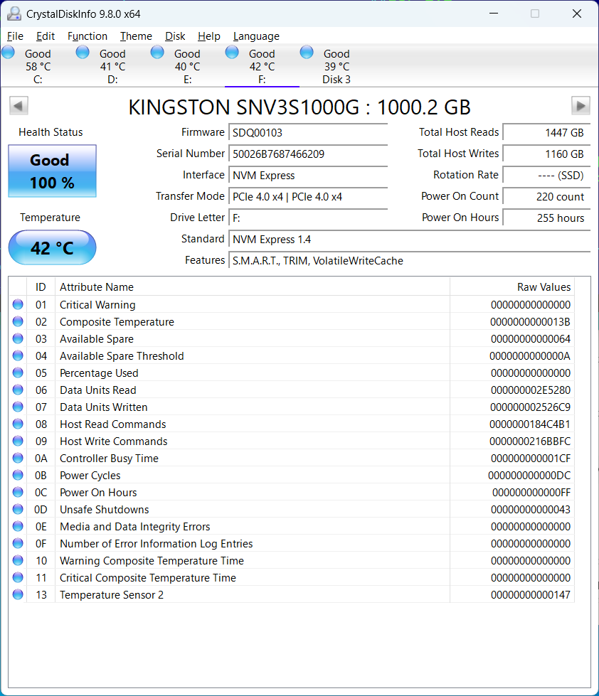599x696 pixels.
Task: Click the status orb for Data Units Read
Action: pos(18,390)
